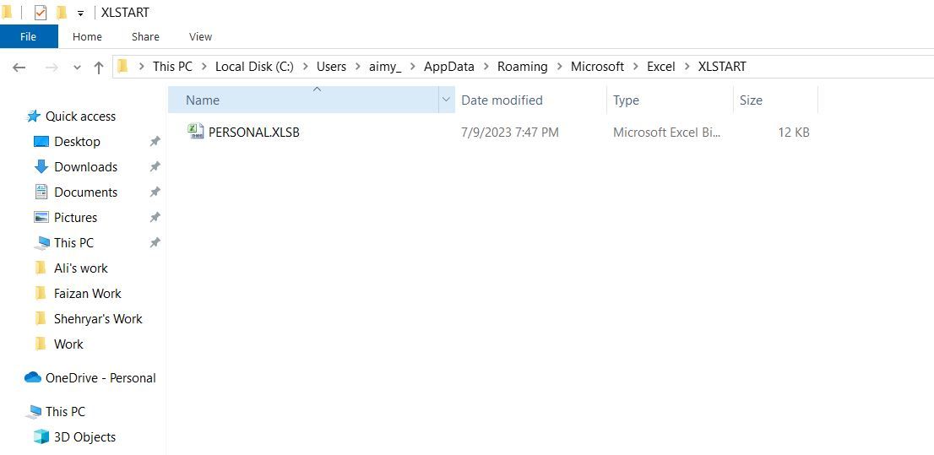Open Shehryar's Work folder

(x=98, y=318)
